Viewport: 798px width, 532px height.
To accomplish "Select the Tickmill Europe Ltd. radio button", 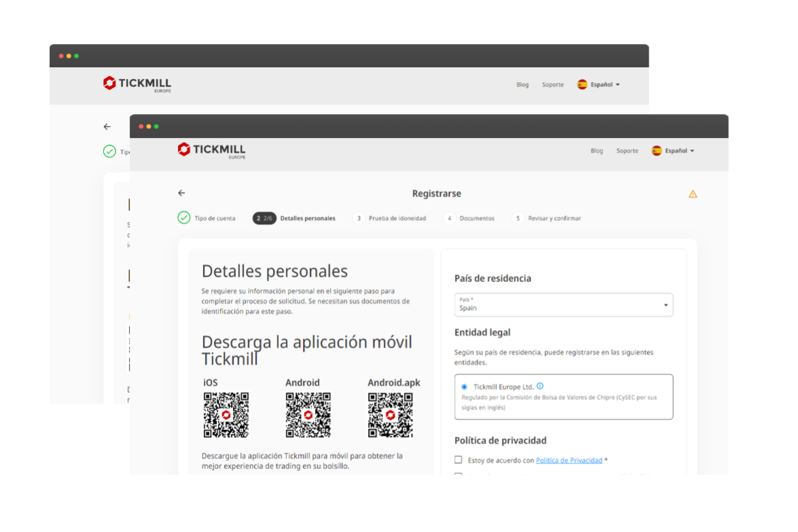I will point(464,387).
